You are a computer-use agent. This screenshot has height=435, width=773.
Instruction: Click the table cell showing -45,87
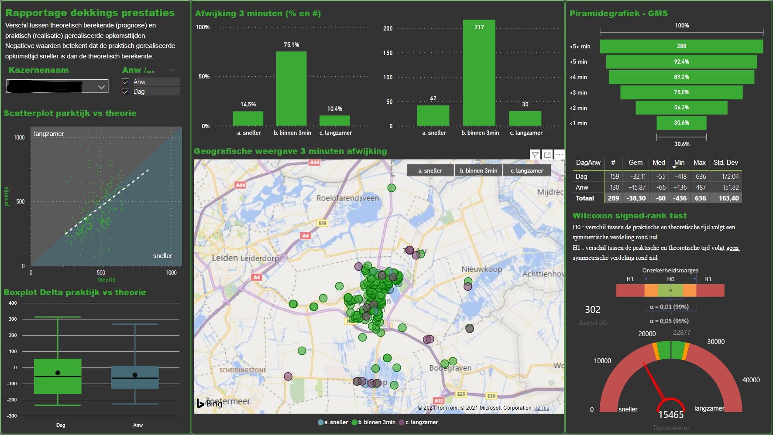[637, 187]
